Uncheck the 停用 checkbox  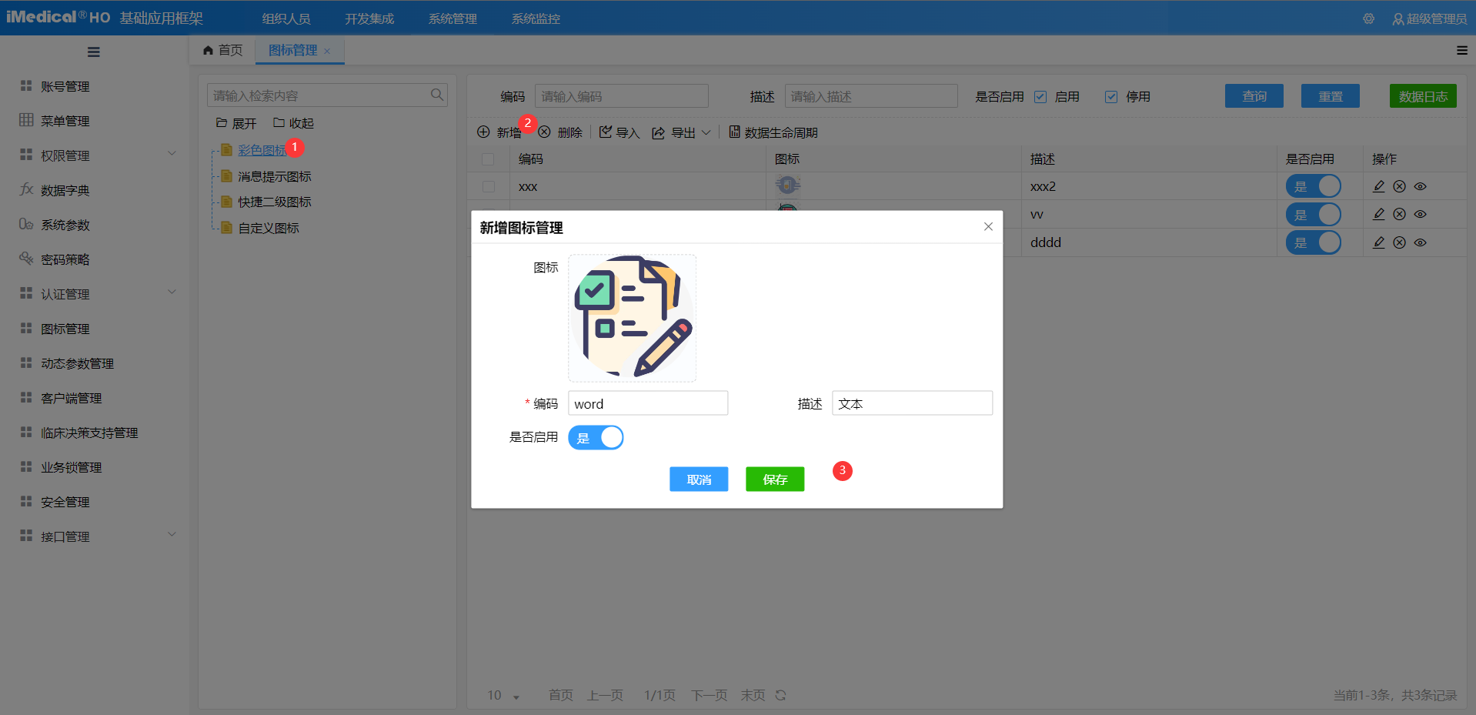pyautogui.click(x=1111, y=96)
